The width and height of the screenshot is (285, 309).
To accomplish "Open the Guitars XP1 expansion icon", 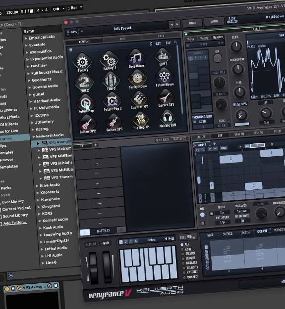I will coord(166,97).
